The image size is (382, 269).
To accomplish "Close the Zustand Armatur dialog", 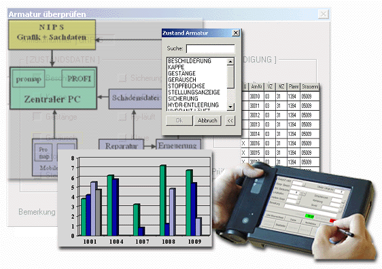I will pyautogui.click(x=236, y=33).
